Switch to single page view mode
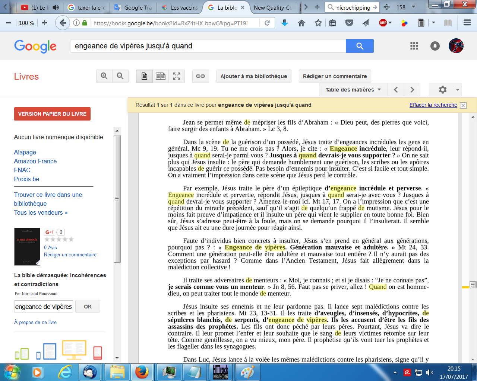Viewport: 477px width, 381px height. click(x=144, y=76)
